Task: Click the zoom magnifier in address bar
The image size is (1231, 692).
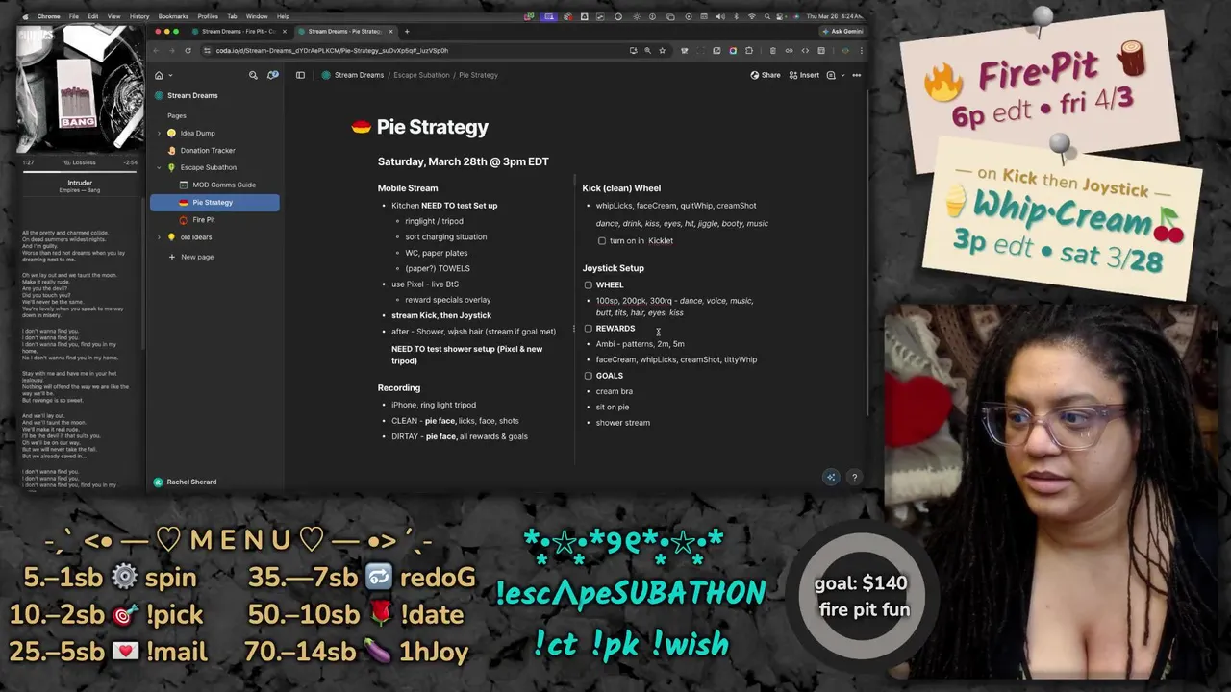Action: 647,50
